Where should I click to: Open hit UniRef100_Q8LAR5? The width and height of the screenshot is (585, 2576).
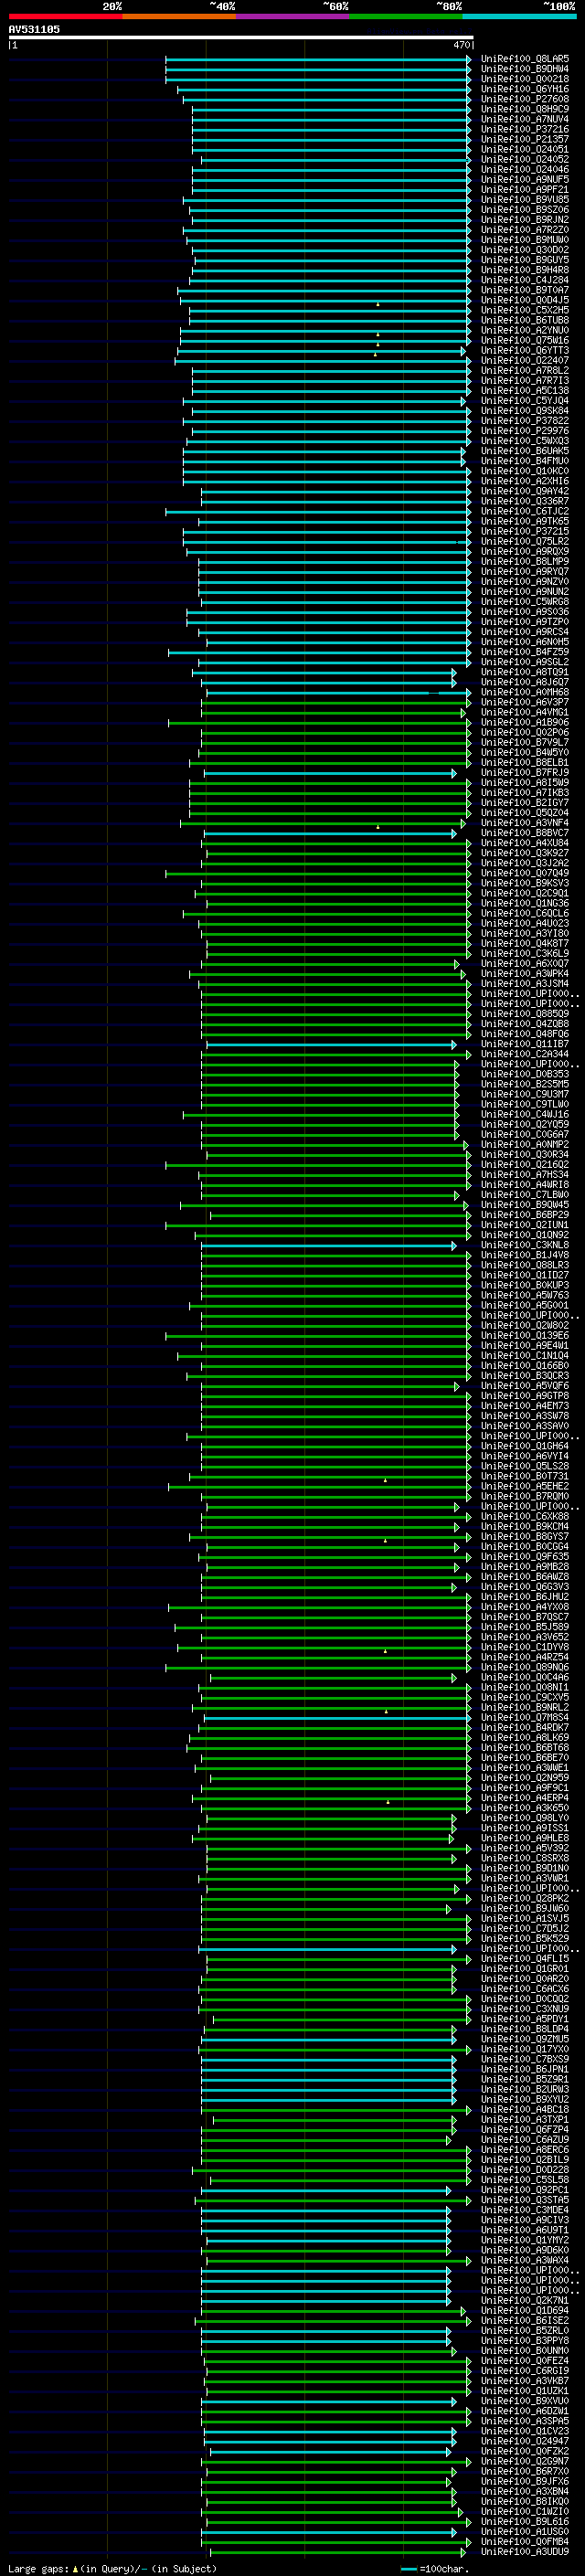click(x=524, y=59)
